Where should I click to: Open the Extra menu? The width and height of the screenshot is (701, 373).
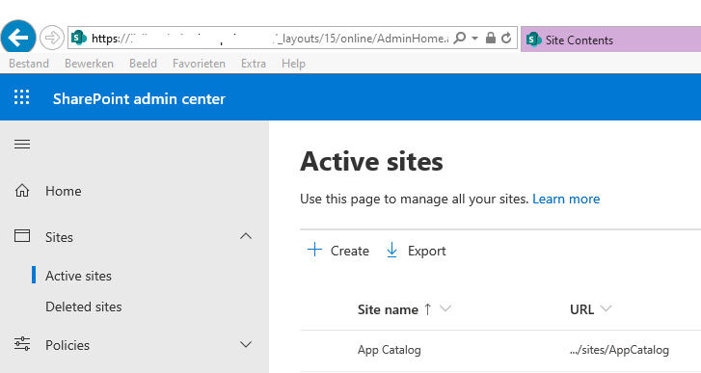(x=254, y=64)
